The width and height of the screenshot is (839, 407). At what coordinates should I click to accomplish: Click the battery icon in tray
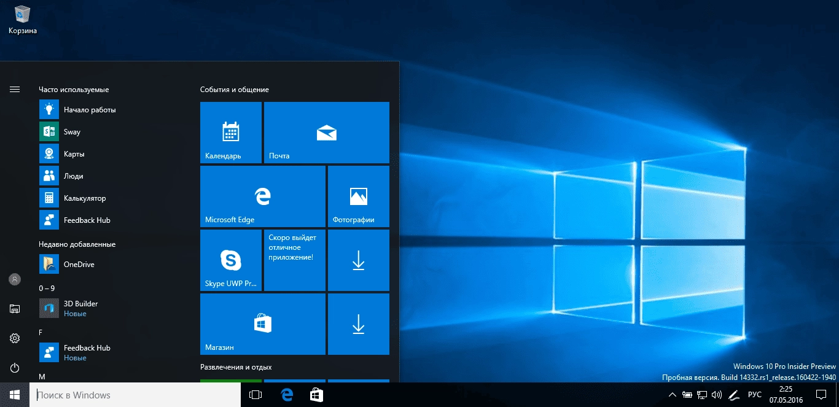point(687,395)
